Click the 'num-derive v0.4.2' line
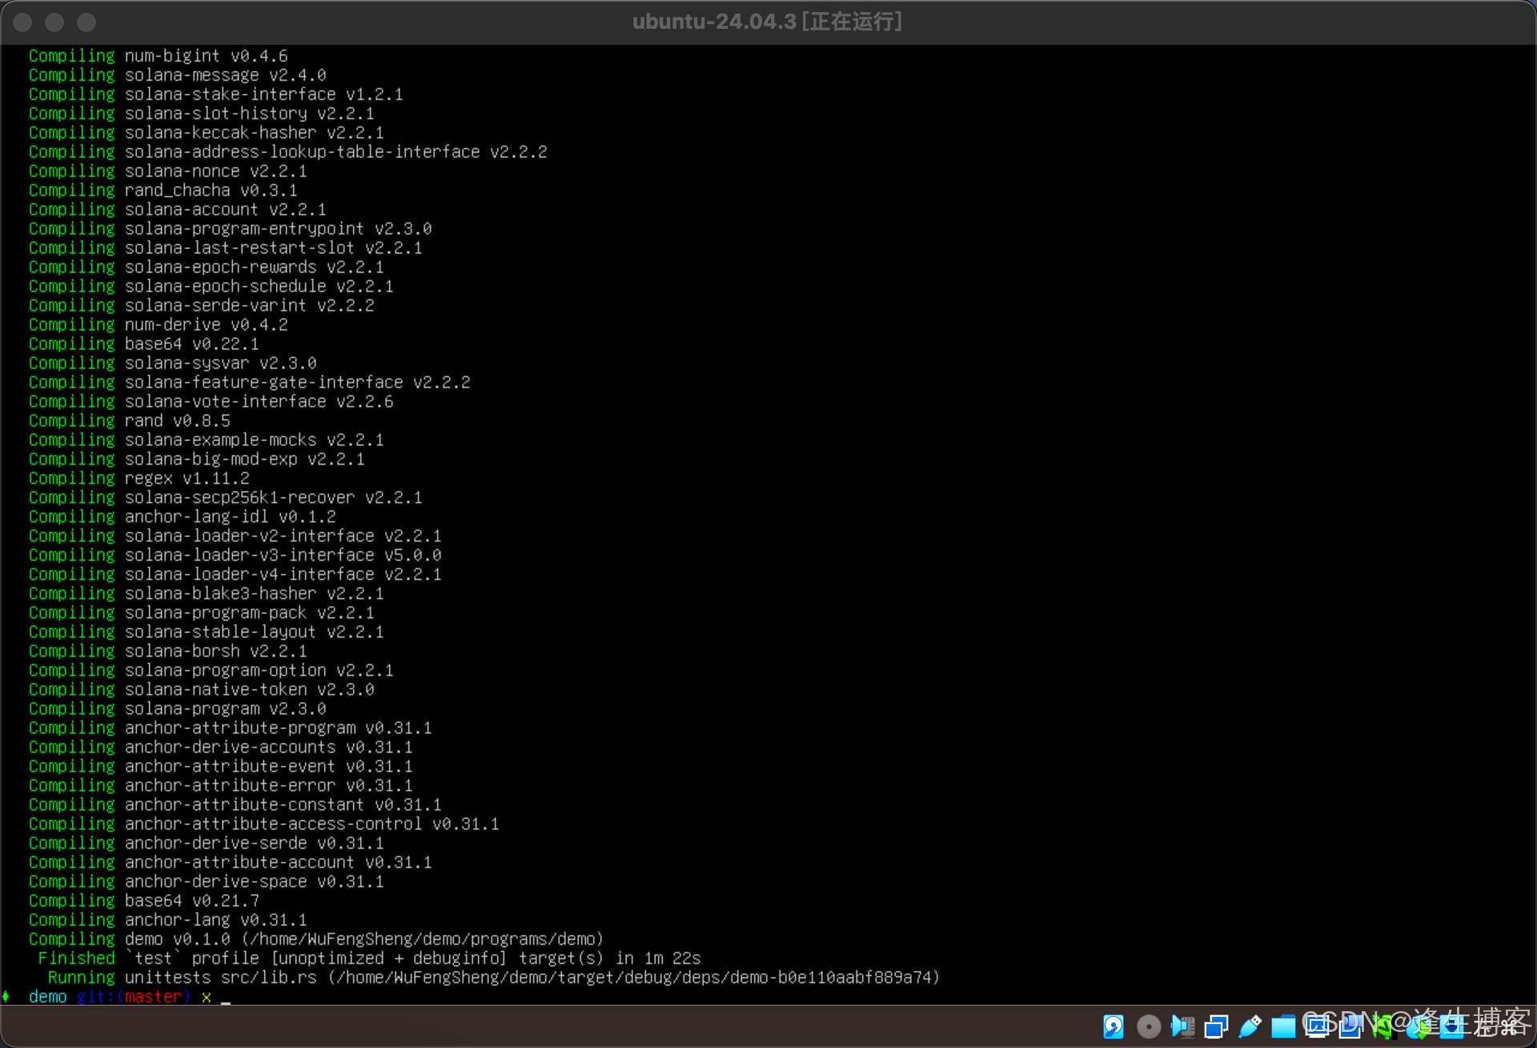The width and height of the screenshot is (1537, 1048). click(x=207, y=325)
